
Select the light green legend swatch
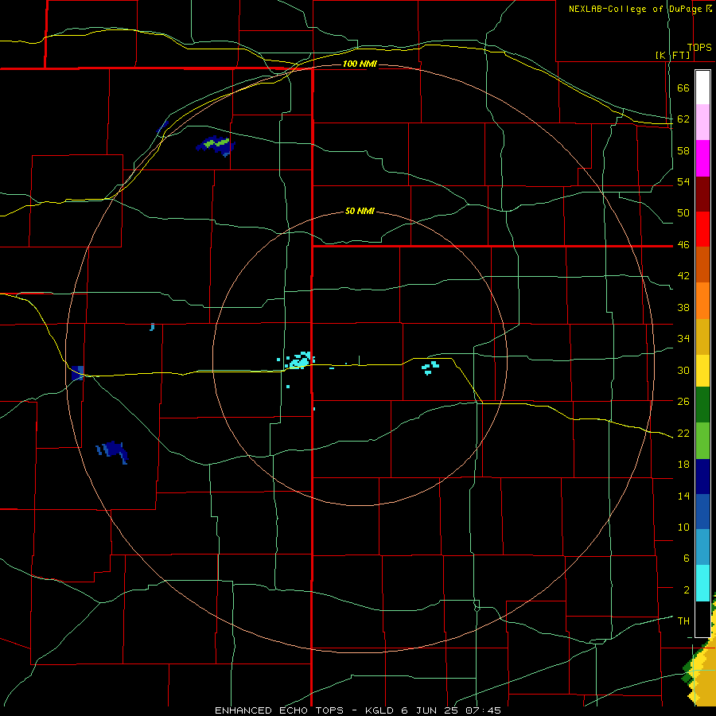(702, 441)
